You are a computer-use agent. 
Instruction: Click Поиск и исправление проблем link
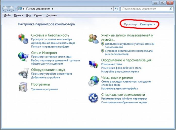(x=50, y=47)
